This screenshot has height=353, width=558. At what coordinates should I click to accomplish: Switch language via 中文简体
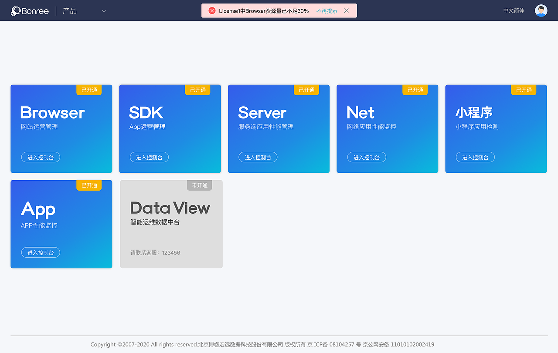pyautogui.click(x=514, y=10)
